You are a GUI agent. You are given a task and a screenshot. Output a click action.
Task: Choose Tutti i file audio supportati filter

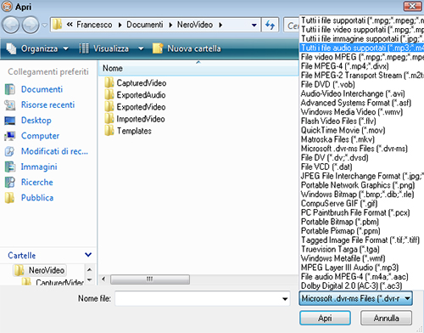tap(362, 48)
